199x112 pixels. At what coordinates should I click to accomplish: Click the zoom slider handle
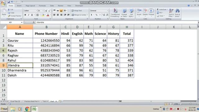pos(191,104)
